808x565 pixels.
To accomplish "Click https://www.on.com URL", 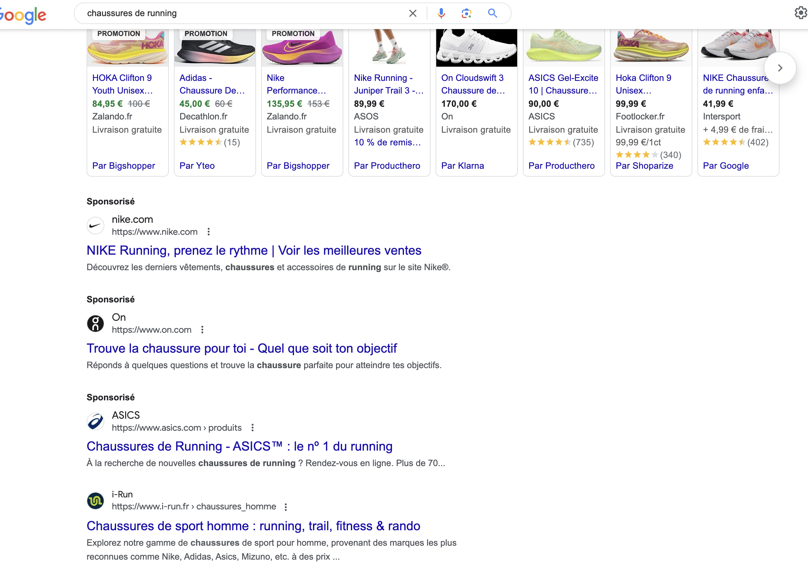I will tap(152, 330).
